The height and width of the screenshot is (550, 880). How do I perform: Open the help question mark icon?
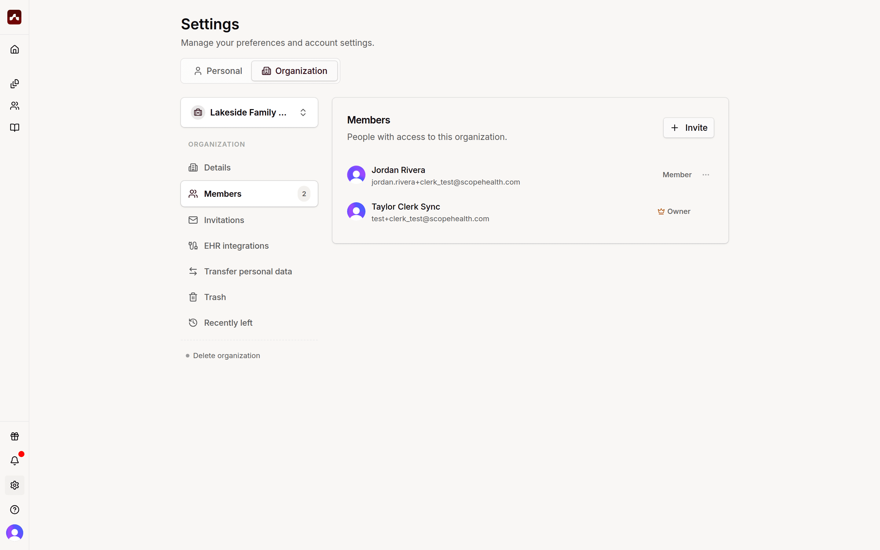click(x=15, y=510)
